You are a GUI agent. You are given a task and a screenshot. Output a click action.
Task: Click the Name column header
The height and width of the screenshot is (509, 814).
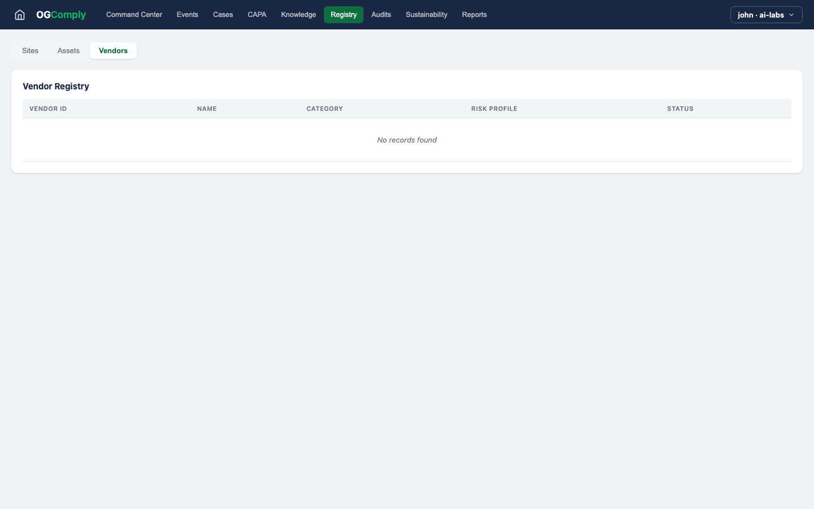(207, 109)
